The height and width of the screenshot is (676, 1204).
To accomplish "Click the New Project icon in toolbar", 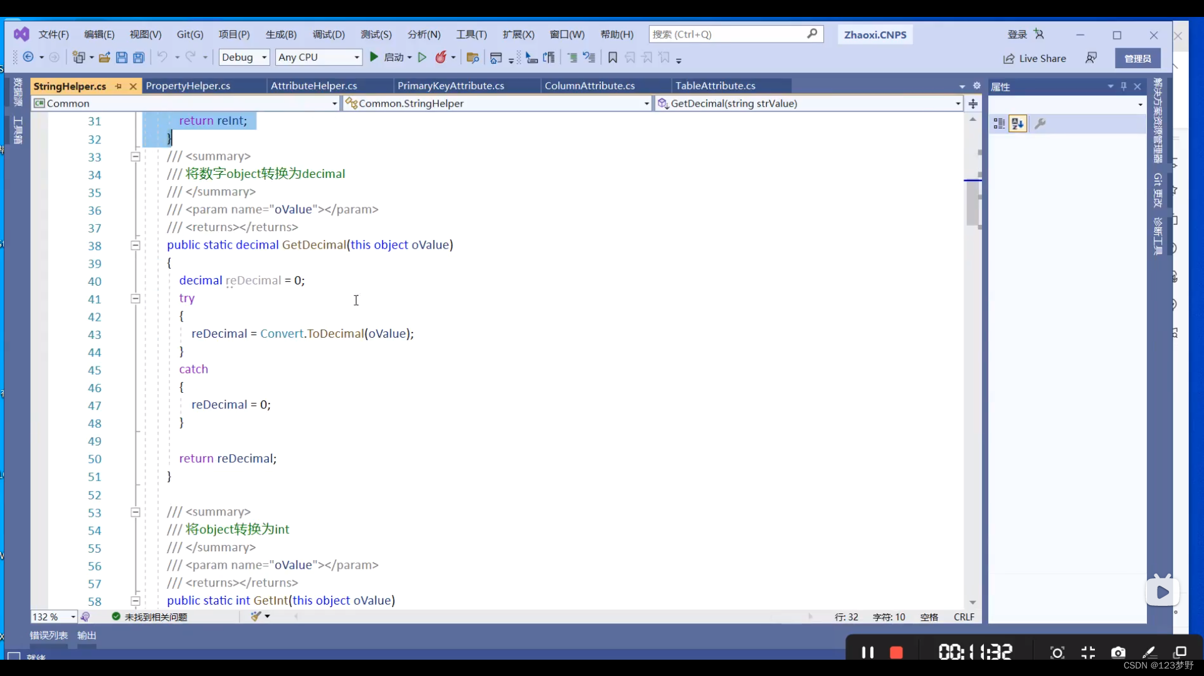I will 78,58.
